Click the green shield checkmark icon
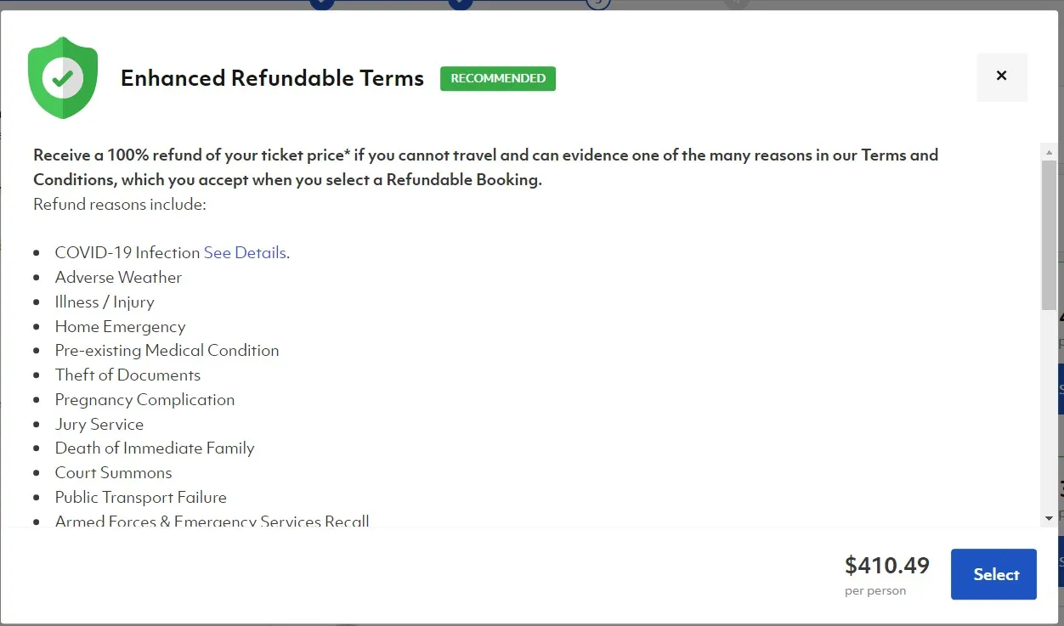 [63, 77]
